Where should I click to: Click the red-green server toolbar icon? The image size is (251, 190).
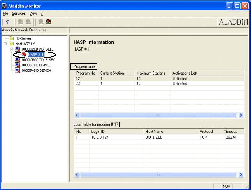[49, 22]
